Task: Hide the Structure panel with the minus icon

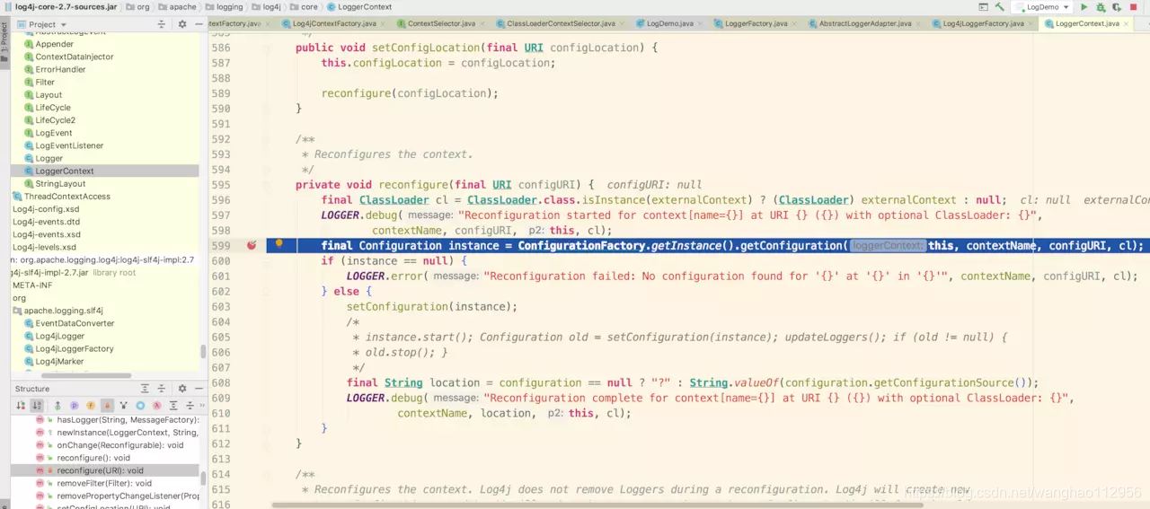Action: click(199, 389)
